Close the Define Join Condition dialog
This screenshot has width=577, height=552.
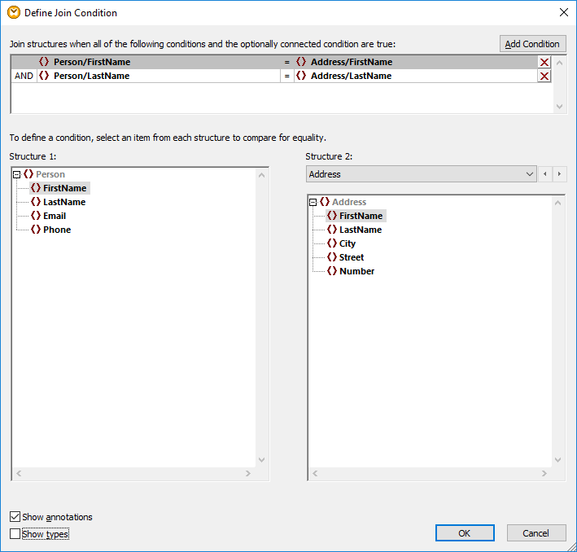563,12
